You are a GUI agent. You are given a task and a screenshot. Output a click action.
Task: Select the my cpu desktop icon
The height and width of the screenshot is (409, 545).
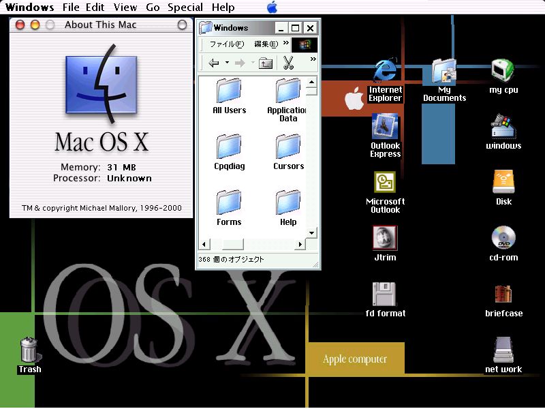(503, 71)
